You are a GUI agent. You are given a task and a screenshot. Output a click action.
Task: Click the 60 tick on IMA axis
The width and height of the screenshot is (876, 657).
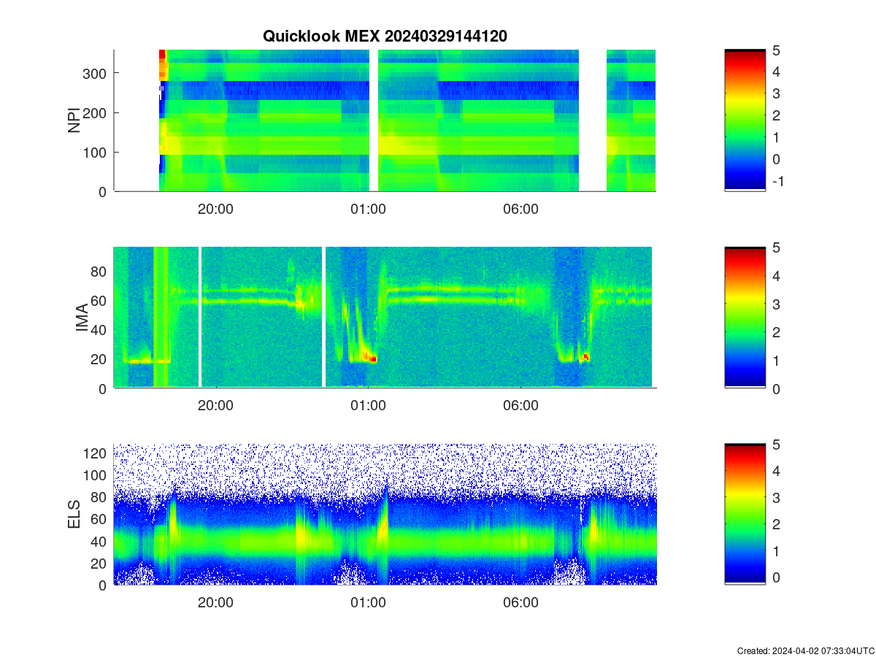tap(99, 300)
